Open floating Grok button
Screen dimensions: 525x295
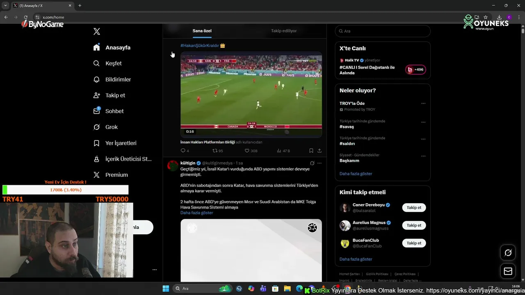508,253
